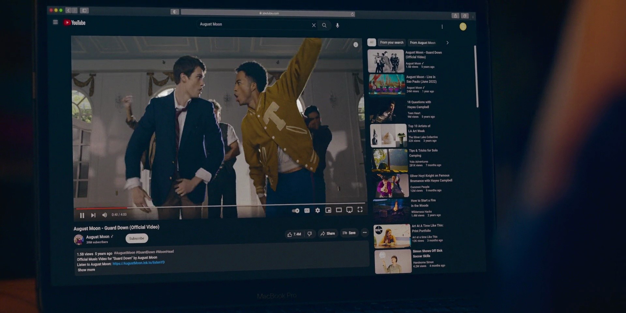Screen dimensions: 626x313
Task: Click the page scrollbar on the right
Action: [476, 77]
